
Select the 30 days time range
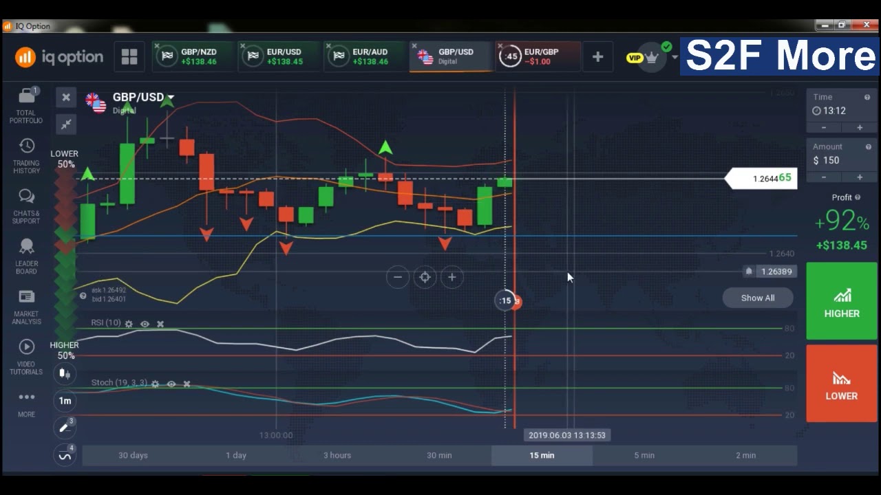coord(133,455)
